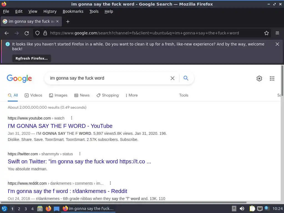Click the horizontal page scrollbar
Image resolution: width=284 pixels, height=213 pixels.
123,202
